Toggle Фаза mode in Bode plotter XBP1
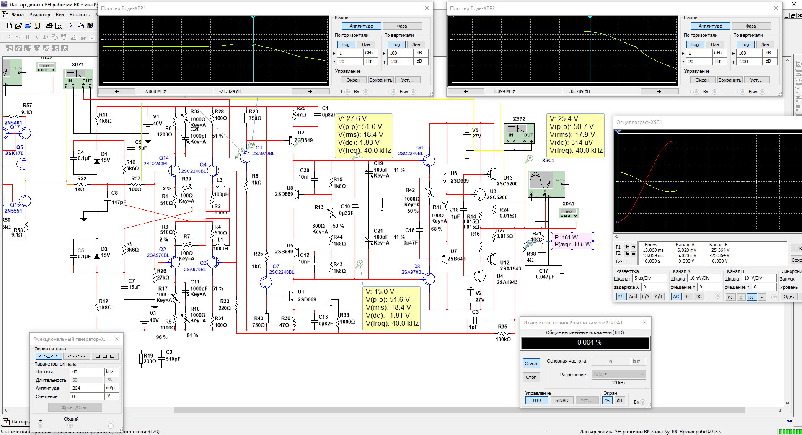Image resolution: width=802 pixels, height=435 pixels. [401, 26]
